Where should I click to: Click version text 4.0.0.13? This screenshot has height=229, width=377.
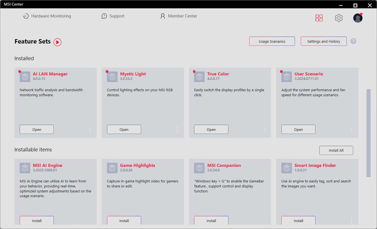click(39, 78)
